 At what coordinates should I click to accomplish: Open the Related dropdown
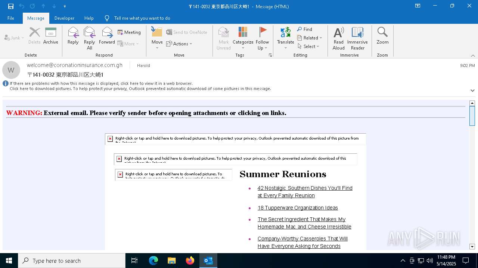(310, 38)
